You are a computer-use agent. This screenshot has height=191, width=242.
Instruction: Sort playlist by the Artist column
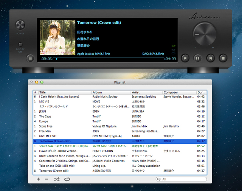pos(146,92)
